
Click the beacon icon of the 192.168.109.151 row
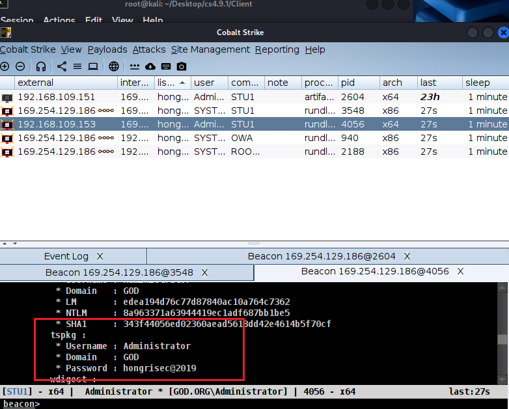pos(7,98)
